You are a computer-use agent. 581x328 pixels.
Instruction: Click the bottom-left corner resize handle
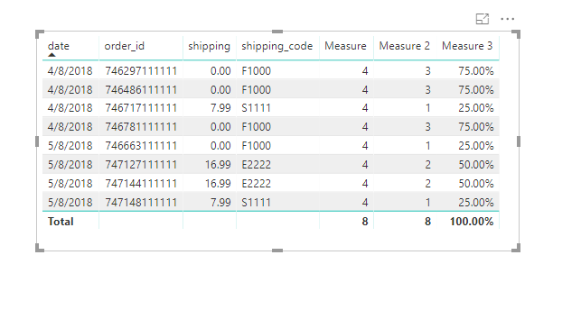39,248
